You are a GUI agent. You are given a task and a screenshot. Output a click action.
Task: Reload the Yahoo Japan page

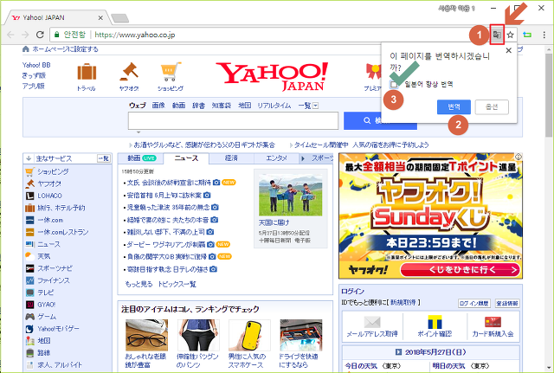tap(40, 35)
